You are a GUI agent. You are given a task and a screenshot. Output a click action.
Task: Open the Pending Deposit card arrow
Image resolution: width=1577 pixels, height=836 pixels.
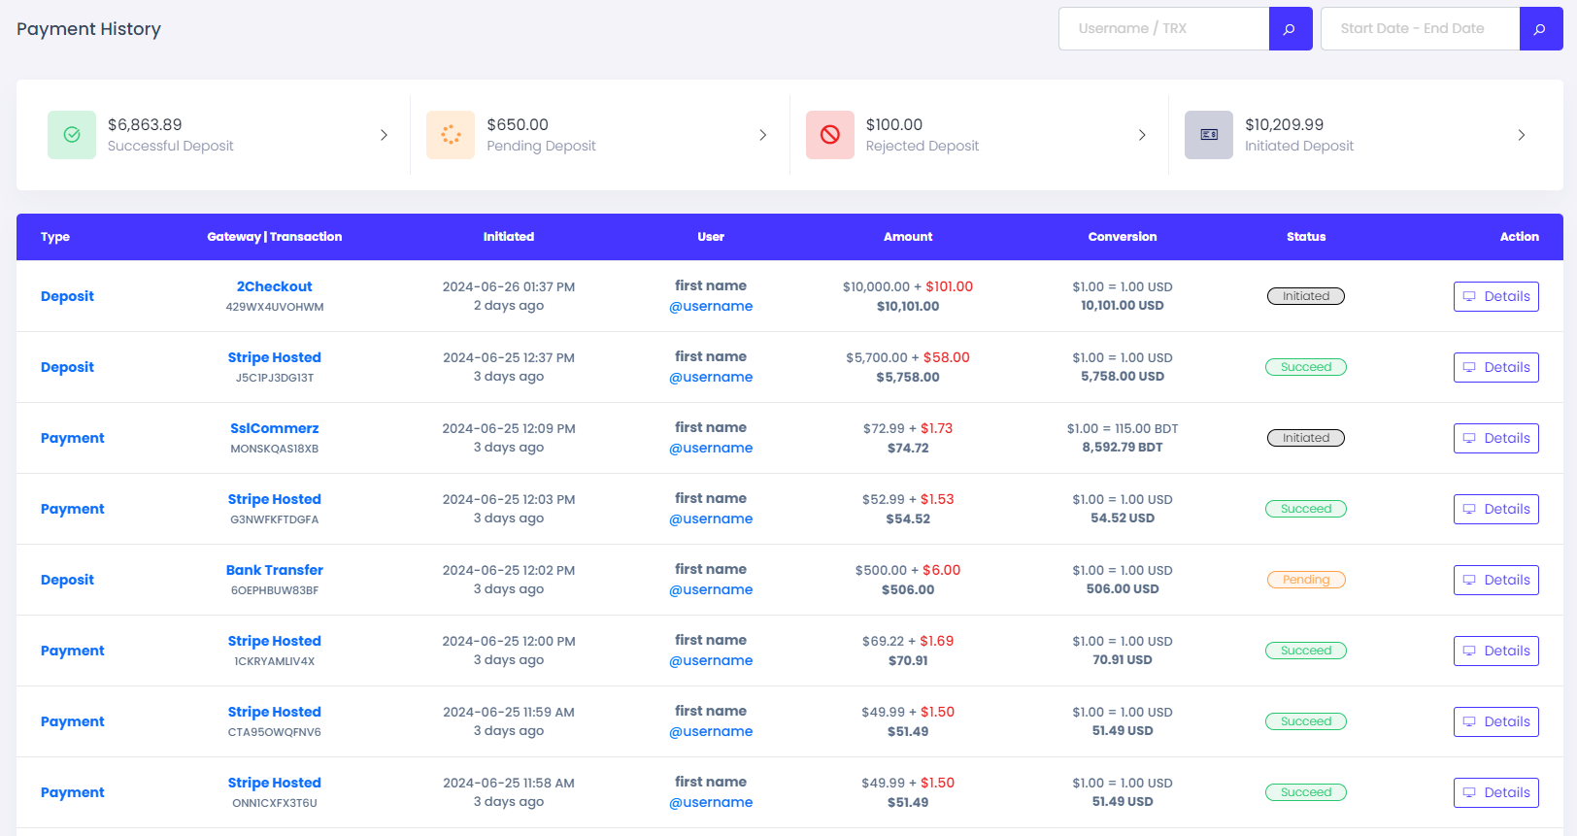coord(762,135)
